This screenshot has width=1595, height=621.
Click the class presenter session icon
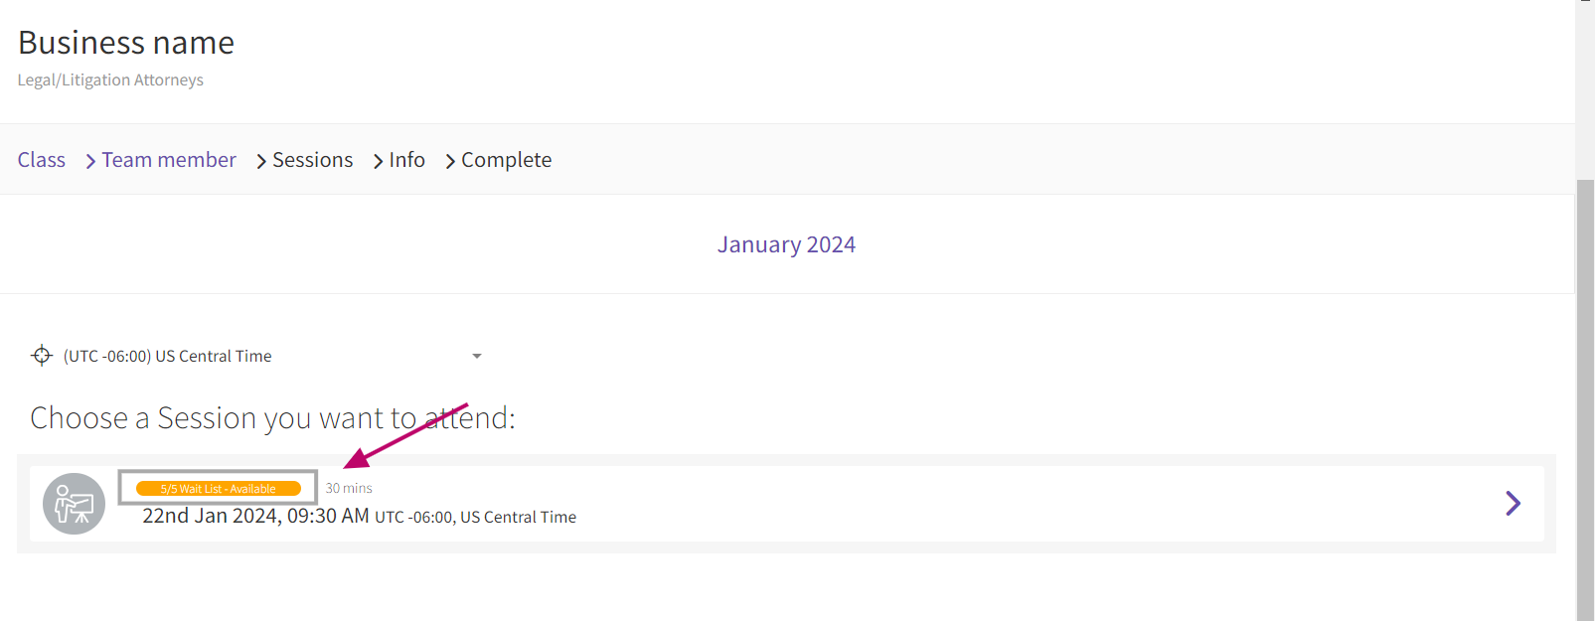(x=74, y=504)
